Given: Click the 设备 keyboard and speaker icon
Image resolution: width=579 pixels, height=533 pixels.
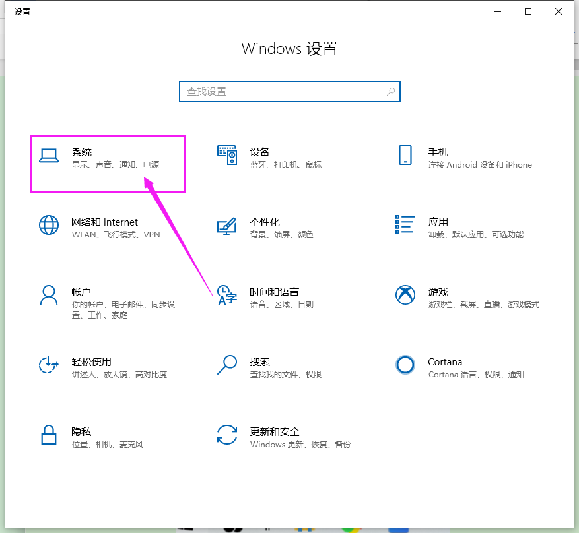Looking at the screenshot, I should [226, 155].
